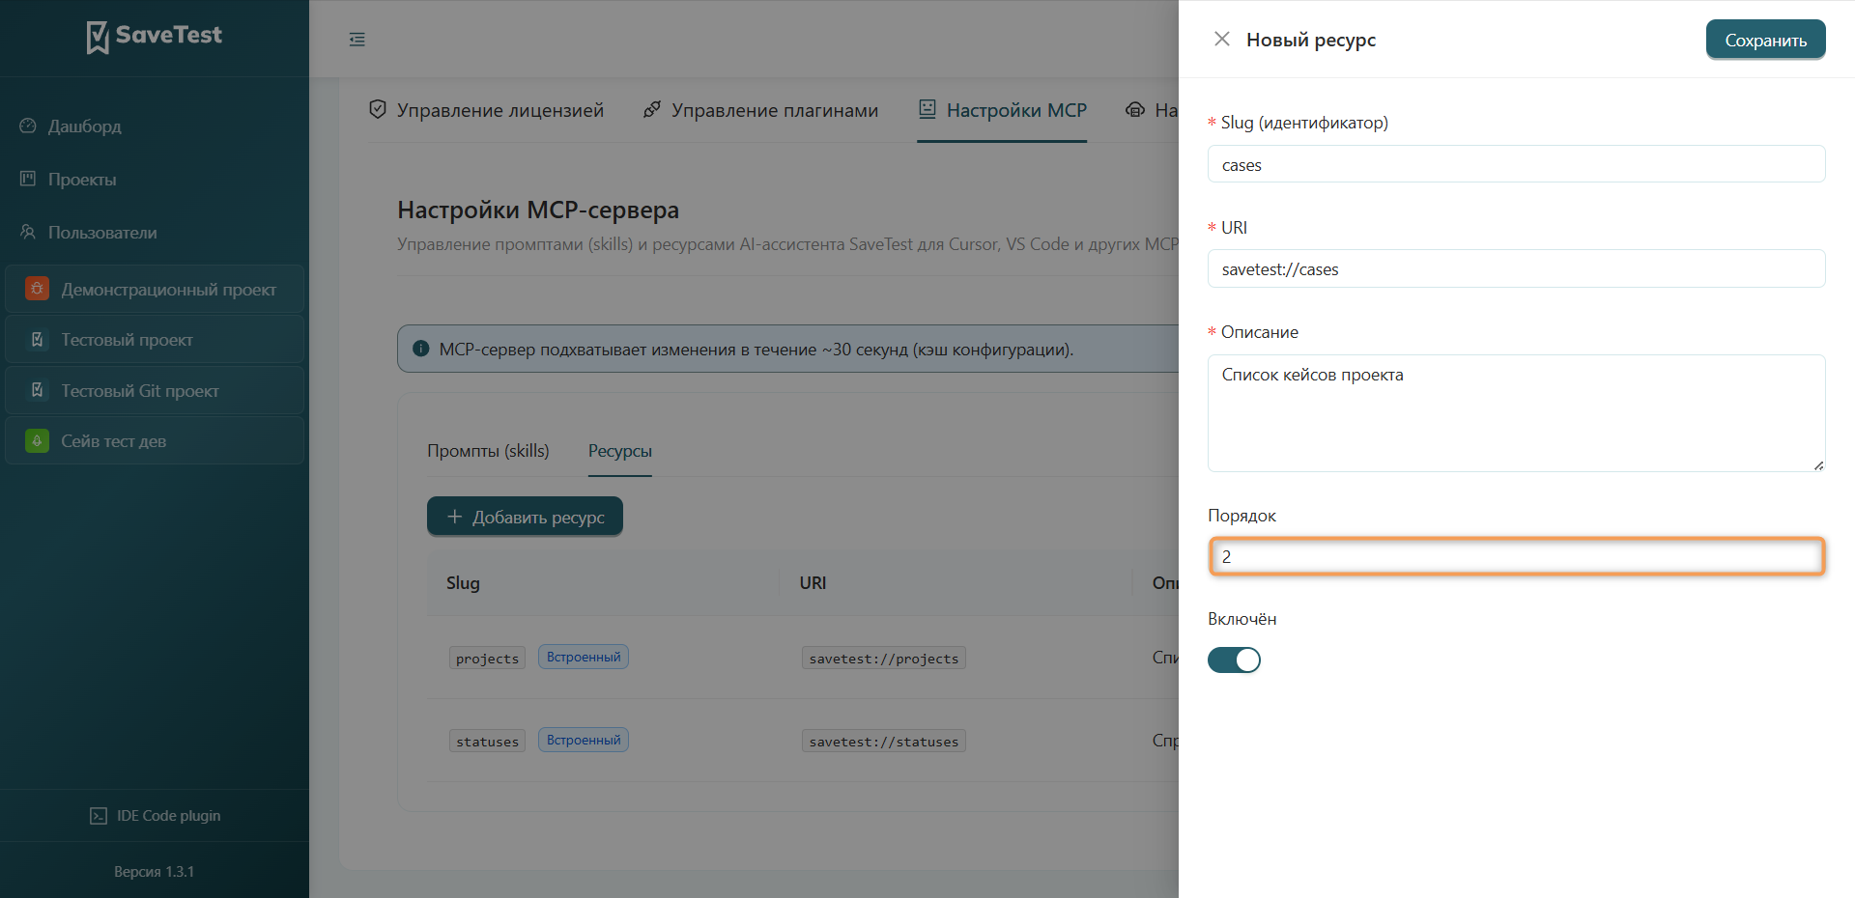Screen dimensions: 1855x898
Task: Click the URI input field
Action: (1516, 268)
